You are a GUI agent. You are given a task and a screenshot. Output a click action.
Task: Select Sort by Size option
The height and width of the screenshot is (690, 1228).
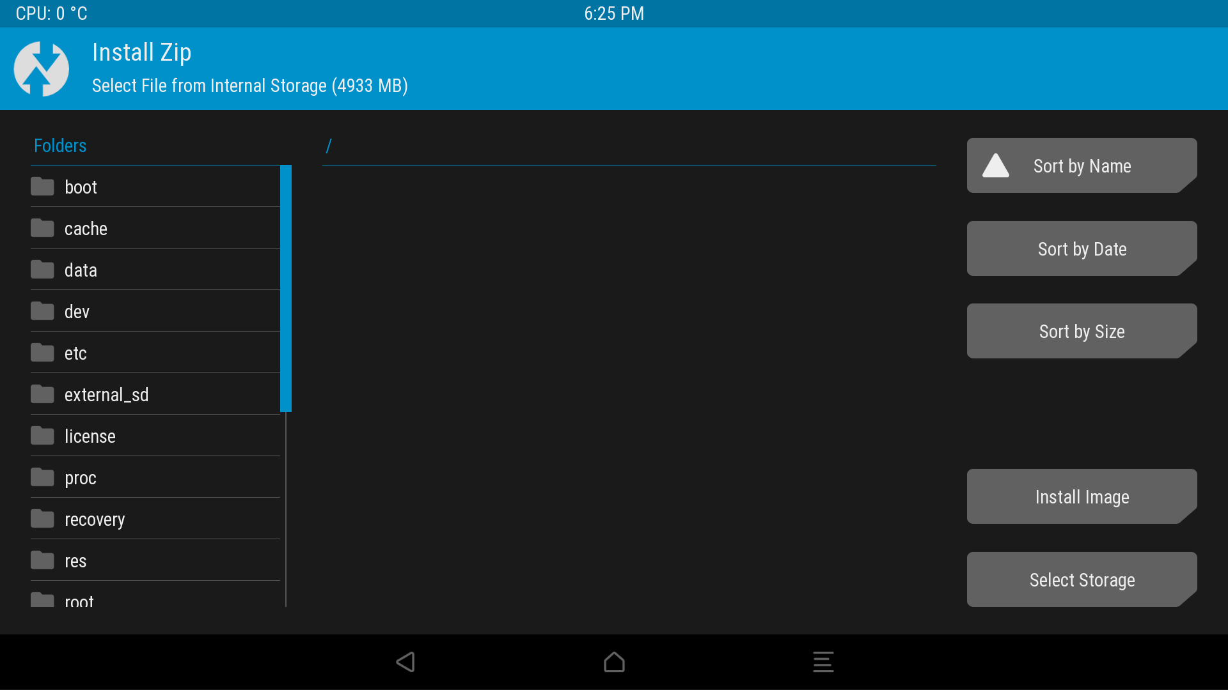click(1082, 331)
